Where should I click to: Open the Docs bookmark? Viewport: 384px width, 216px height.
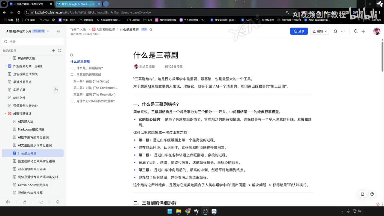coord(246,20)
